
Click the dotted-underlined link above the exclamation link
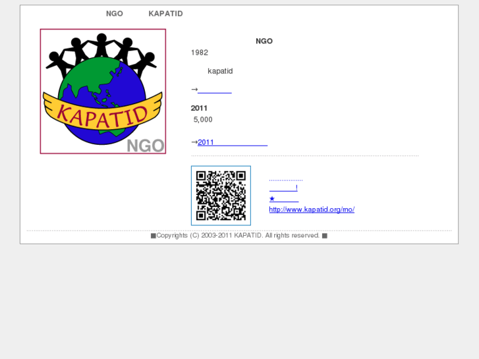(286, 177)
